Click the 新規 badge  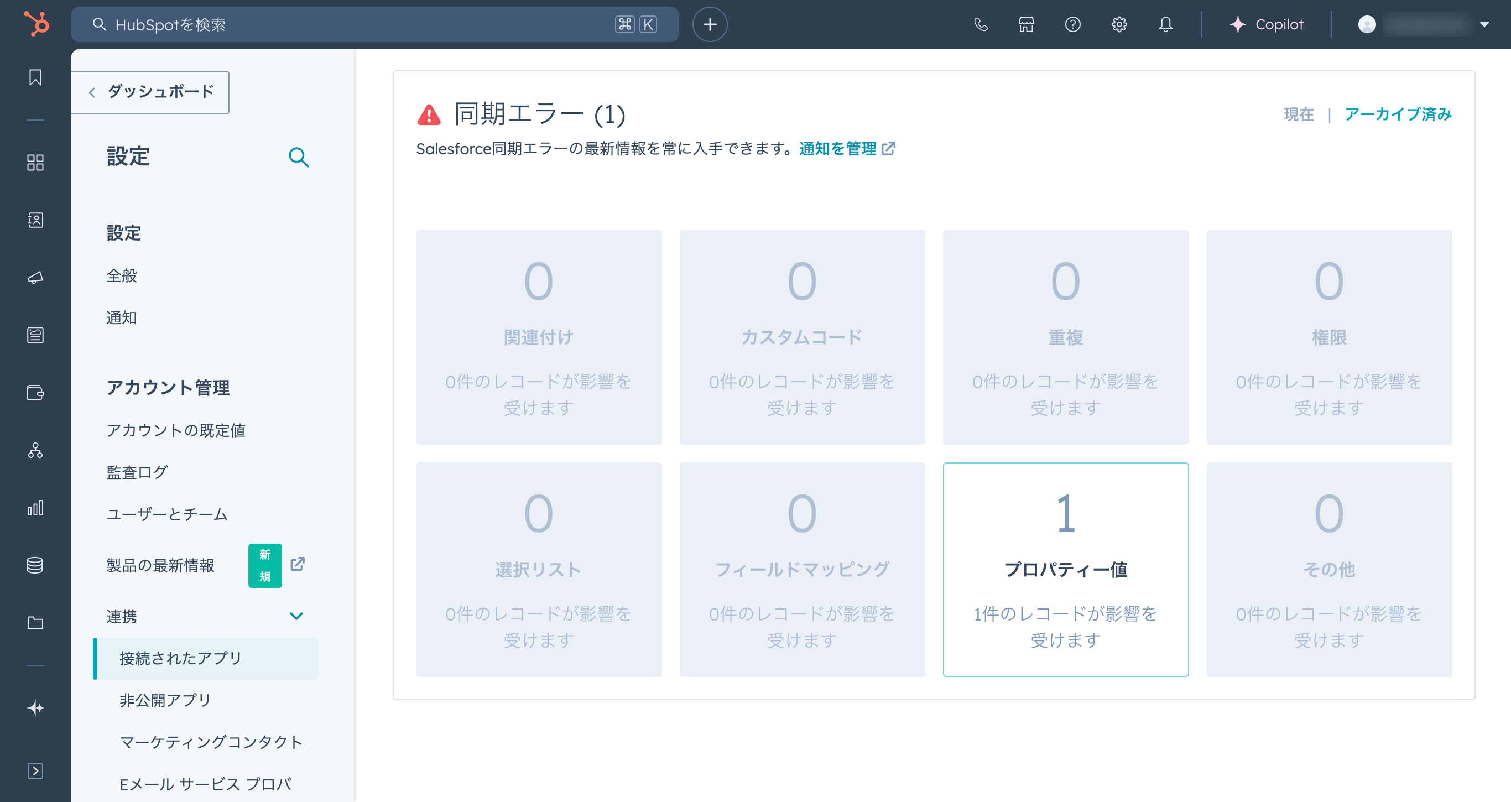click(265, 566)
